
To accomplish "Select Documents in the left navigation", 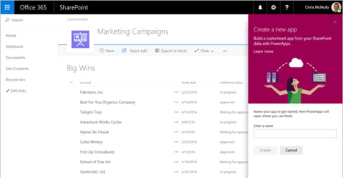I will coord(16,58).
